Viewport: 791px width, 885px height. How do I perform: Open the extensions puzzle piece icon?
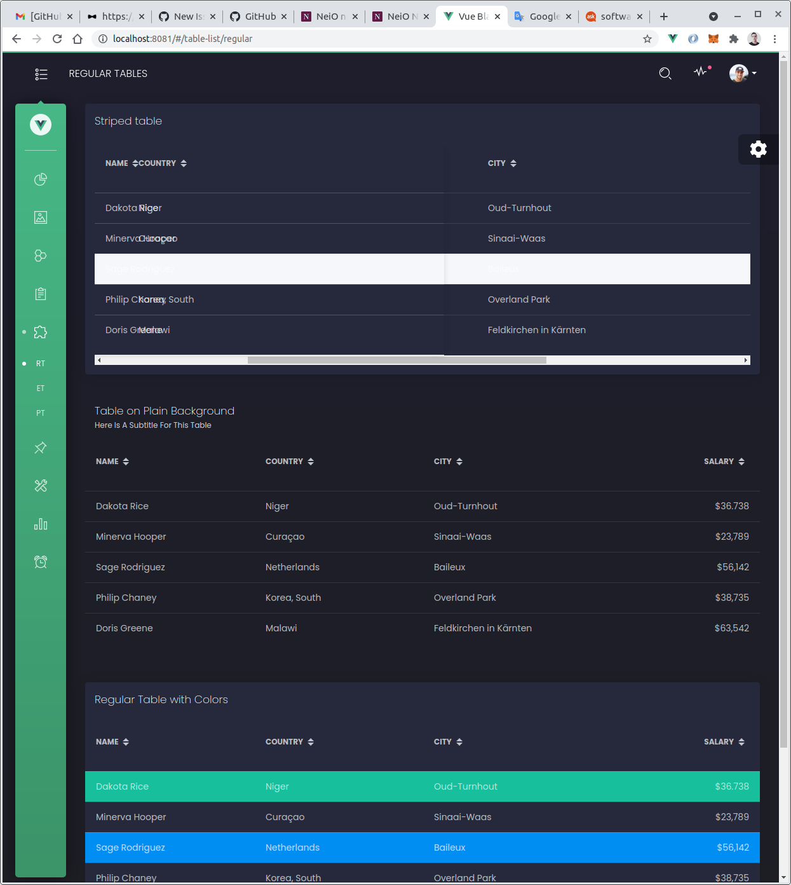[734, 39]
